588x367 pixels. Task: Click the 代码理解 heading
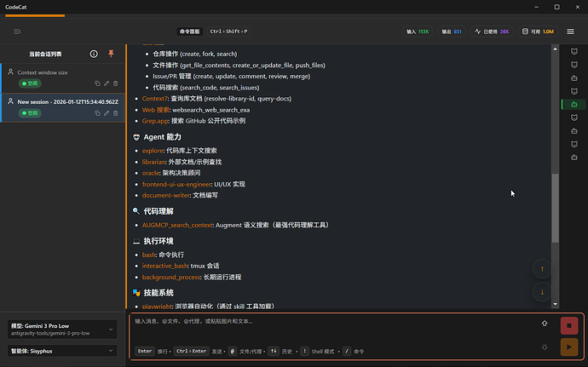click(159, 211)
